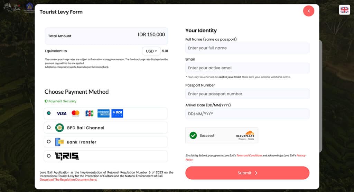Click the Bank Transfer card icon
This screenshot has width=354, height=192.
pyautogui.click(x=59, y=142)
